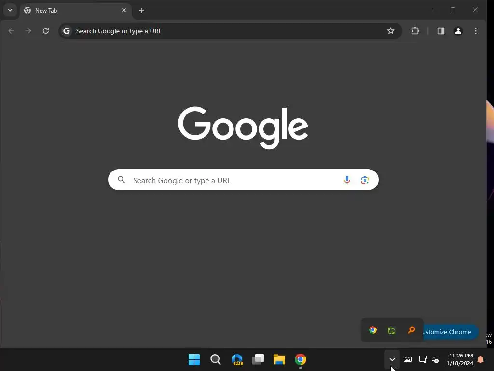
Task: Bookmark this tab with star icon
Action: (391, 31)
